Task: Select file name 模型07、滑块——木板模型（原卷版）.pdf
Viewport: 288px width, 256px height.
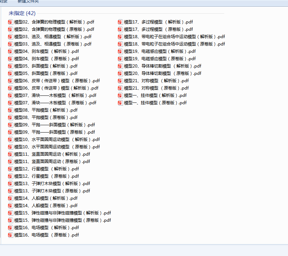Action: 55,103
